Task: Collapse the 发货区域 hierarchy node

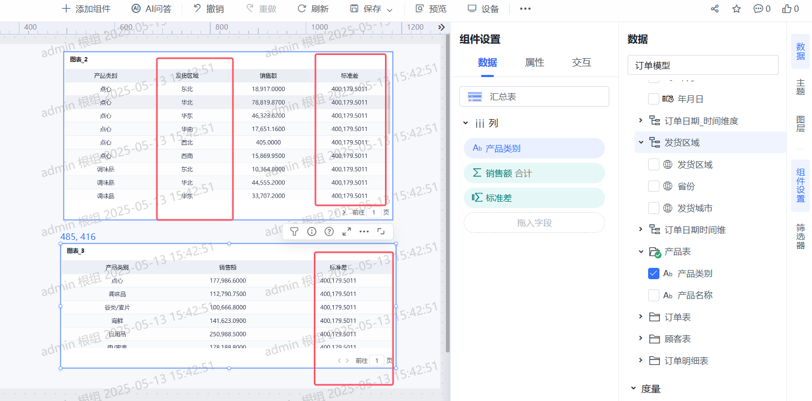Action: pyautogui.click(x=641, y=142)
